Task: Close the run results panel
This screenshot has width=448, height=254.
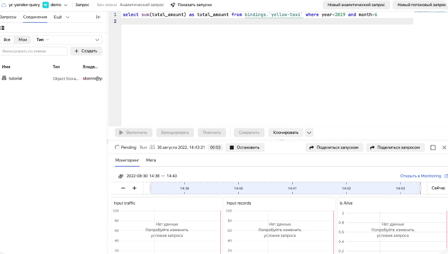Action: coord(444,148)
